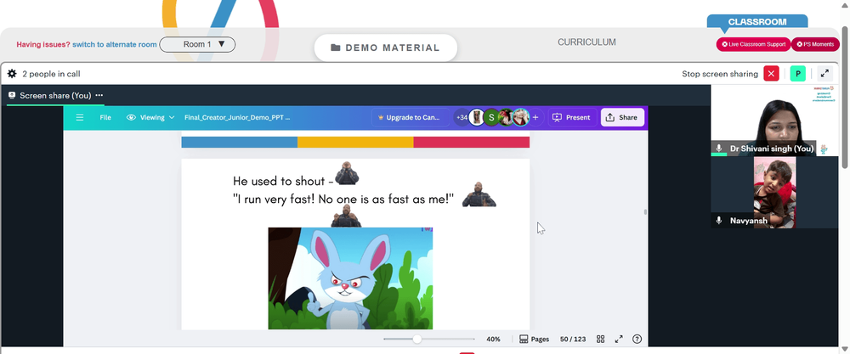The image size is (850, 354).
Task: Open Screen share three-dots options
Action: 99,95
